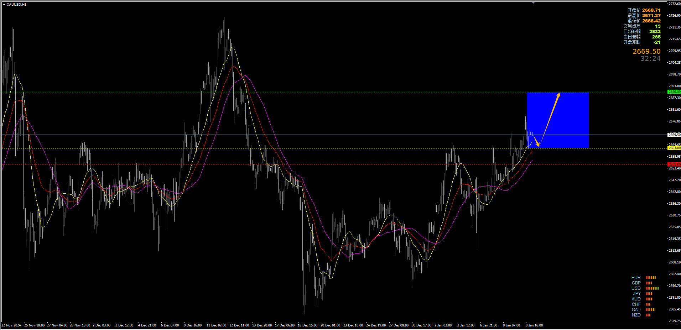Click the NZD currency strength label
Image resolution: width=681 pixels, height=330 pixels.
[636, 315]
